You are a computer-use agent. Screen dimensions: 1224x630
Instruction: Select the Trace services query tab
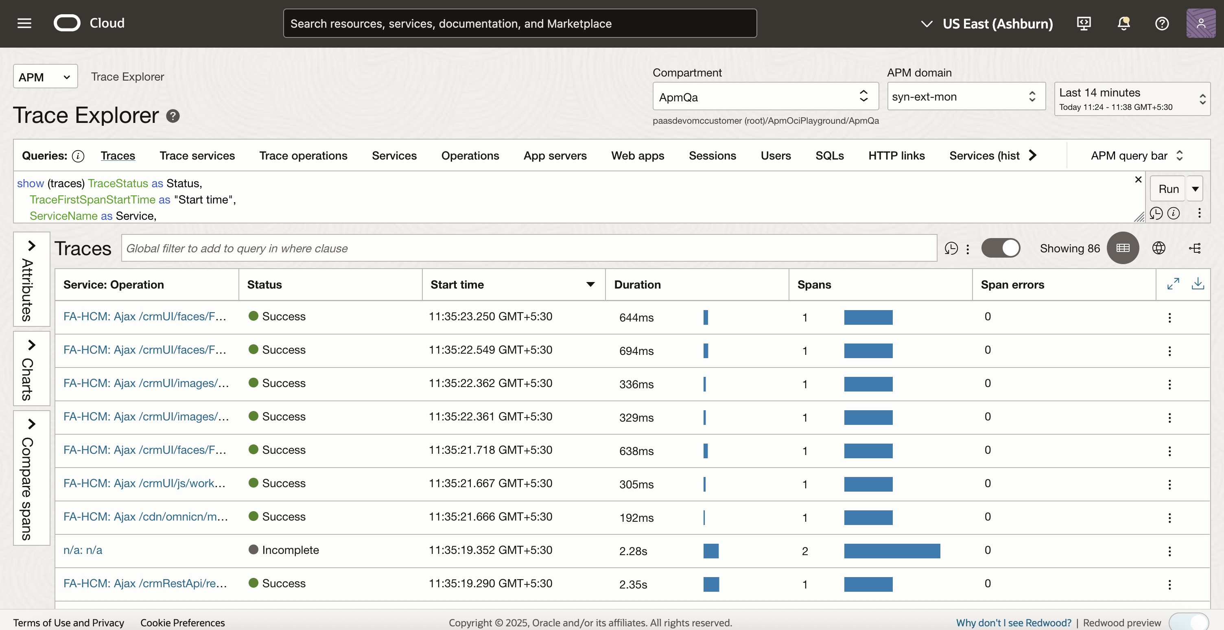[x=197, y=156]
